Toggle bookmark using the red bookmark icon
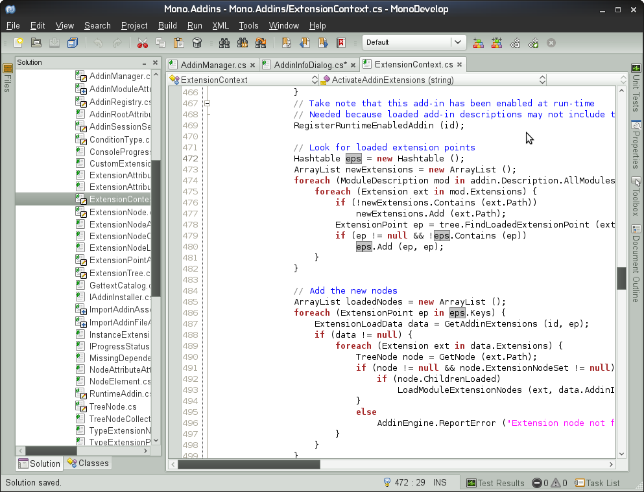 coord(340,43)
